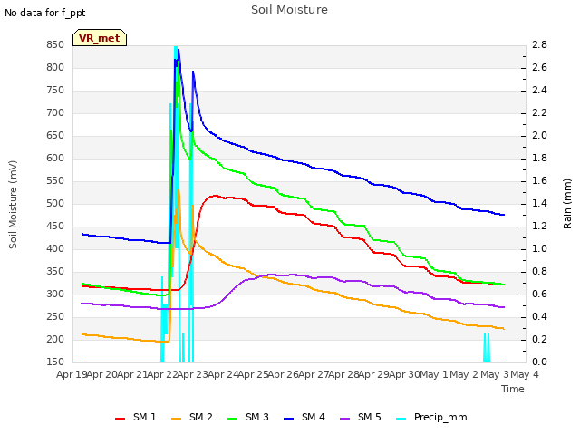Click the small cyan precipitation spike near May 3
Image resolution: width=580 pixels, height=435 pixels.
(487, 348)
